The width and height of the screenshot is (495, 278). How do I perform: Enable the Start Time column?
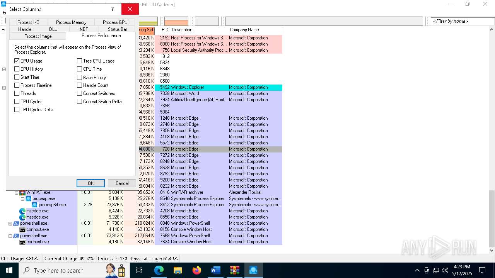point(17,77)
